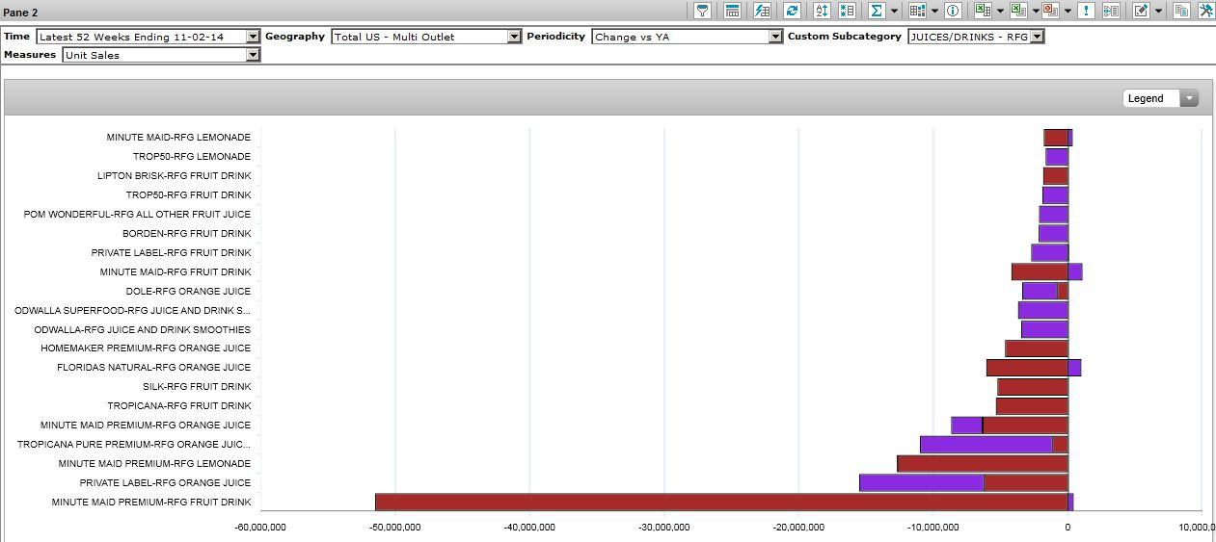The height and width of the screenshot is (542, 1216).
Task: Open the Geography dropdown
Action: tap(514, 37)
